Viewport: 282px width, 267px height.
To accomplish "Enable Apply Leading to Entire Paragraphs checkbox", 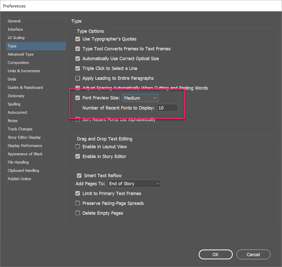I will pos(78,78).
